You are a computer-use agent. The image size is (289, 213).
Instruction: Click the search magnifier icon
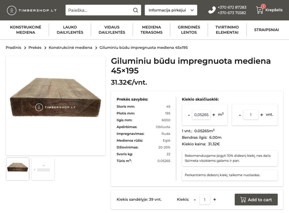(x=135, y=10)
